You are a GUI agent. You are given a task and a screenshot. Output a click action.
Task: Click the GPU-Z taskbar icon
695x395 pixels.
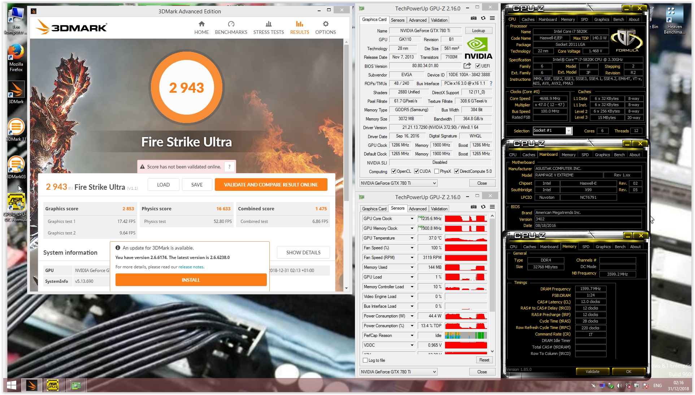coord(76,385)
